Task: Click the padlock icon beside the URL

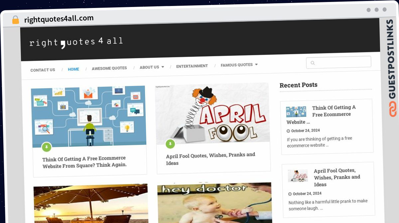Action: coord(16,20)
